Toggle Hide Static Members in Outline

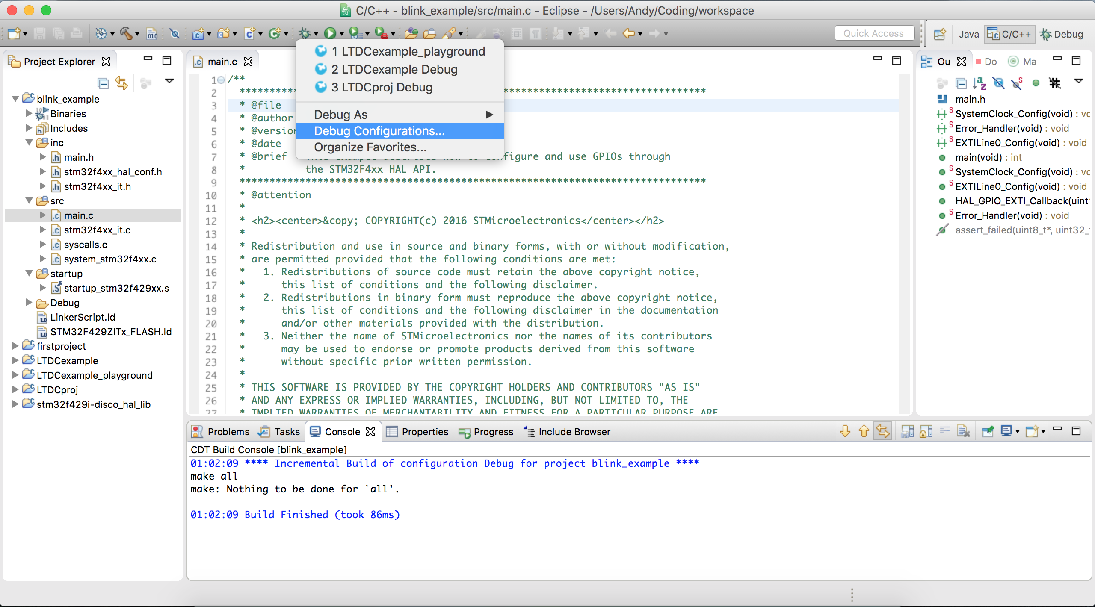coord(1017,83)
